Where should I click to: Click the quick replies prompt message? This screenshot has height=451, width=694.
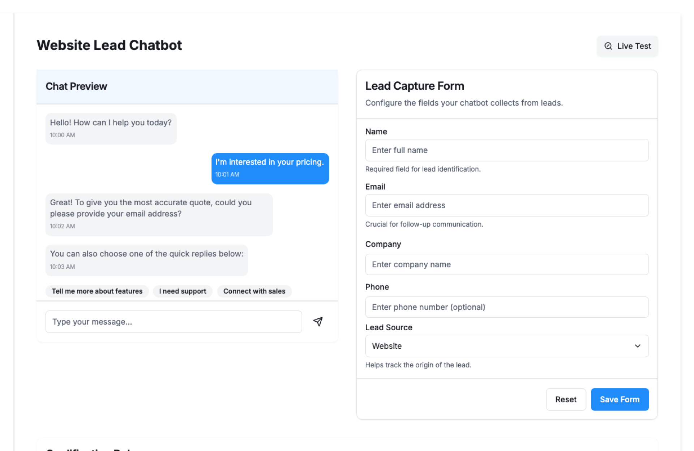146,260
